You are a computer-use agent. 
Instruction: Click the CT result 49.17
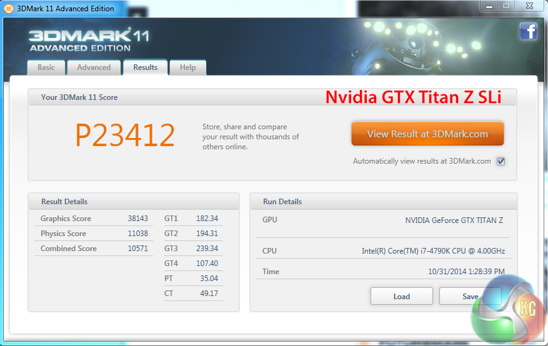[209, 294]
